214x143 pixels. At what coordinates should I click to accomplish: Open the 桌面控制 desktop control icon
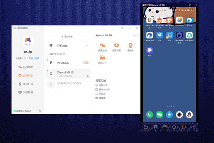[102, 45]
